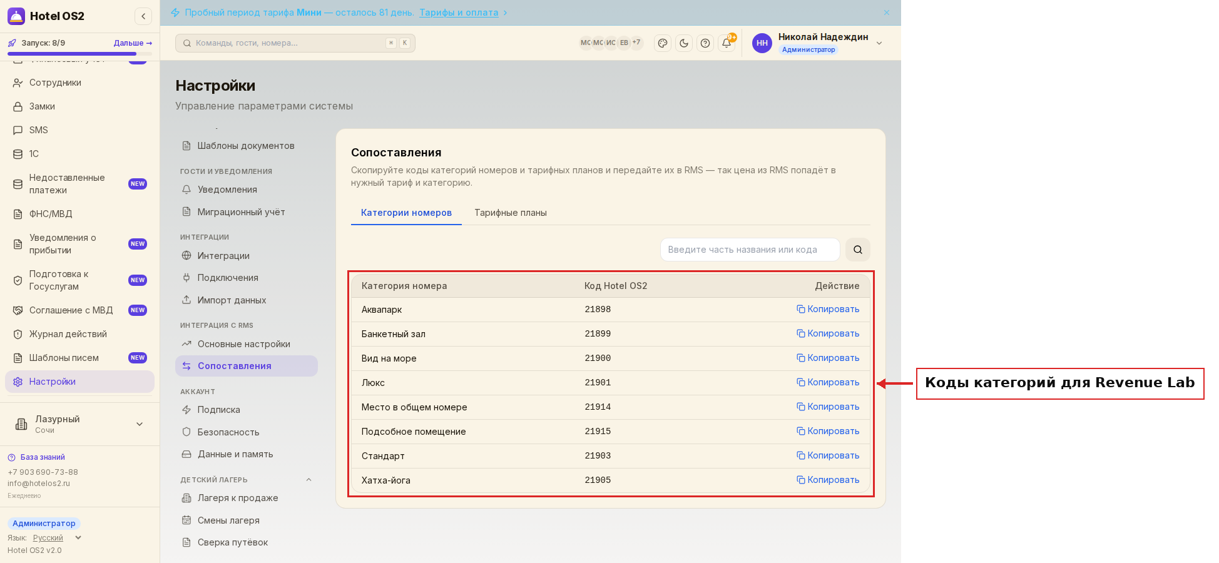Viewport: 1219px width, 563px height.
Task: Copy the code for Банкетный зал
Action: pyautogui.click(x=828, y=333)
